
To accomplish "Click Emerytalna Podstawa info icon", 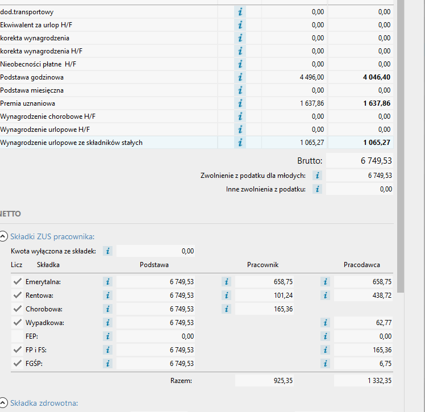I will [x=107, y=282].
